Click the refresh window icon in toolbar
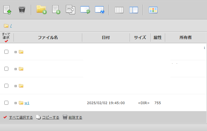The width and height of the screenshot is (207, 131). pyautogui.click(x=85, y=10)
